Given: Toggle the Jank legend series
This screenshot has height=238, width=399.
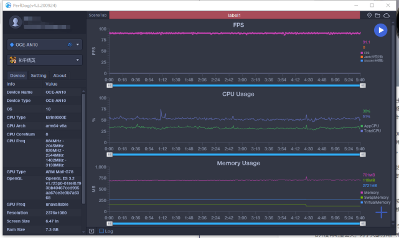Looking at the screenshot, I should [x=372, y=57].
